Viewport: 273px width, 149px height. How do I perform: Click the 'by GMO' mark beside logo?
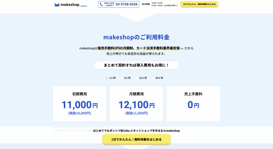pos(83,6)
